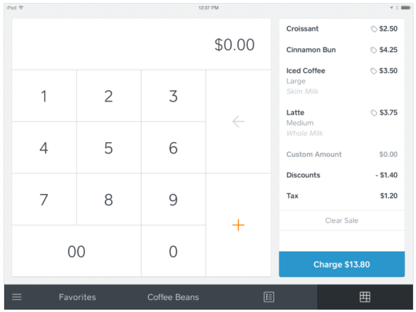Viewport: 416px width, 312px height.
Task: Select the Tax line in the cart
Action: [x=342, y=196]
